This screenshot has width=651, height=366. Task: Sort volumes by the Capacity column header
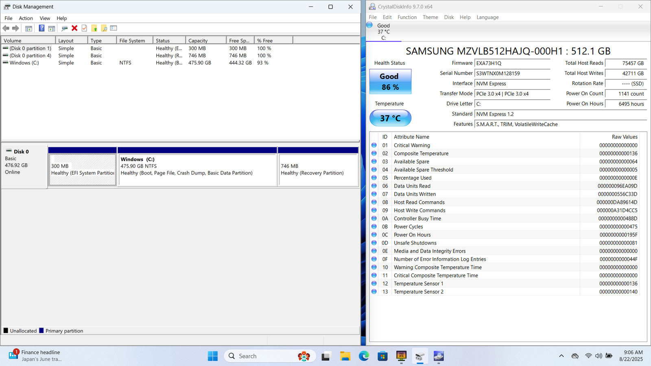tap(205, 41)
